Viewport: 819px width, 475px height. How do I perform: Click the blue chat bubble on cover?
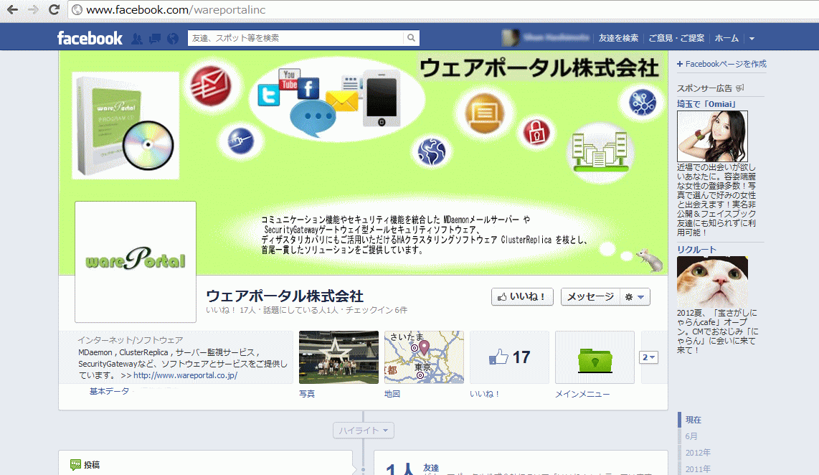coord(313,118)
